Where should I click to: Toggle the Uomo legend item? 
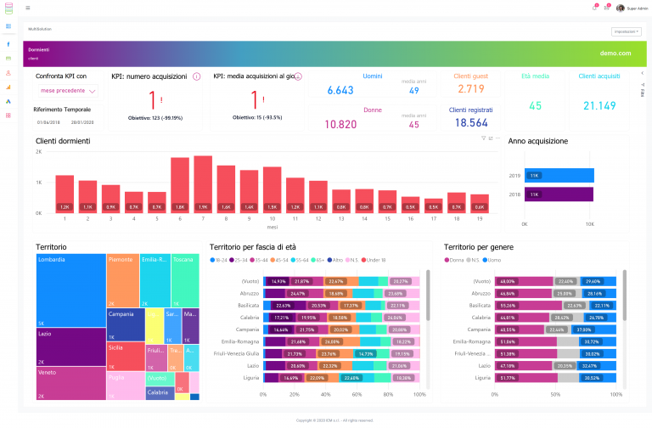coord(492,261)
